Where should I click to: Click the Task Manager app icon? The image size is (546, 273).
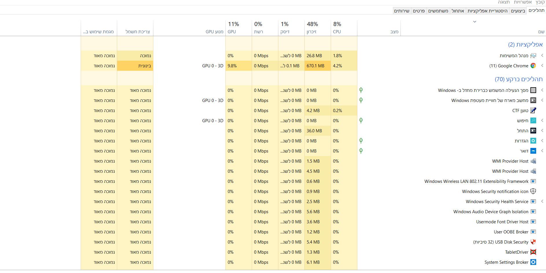pyautogui.click(x=533, y=56)
